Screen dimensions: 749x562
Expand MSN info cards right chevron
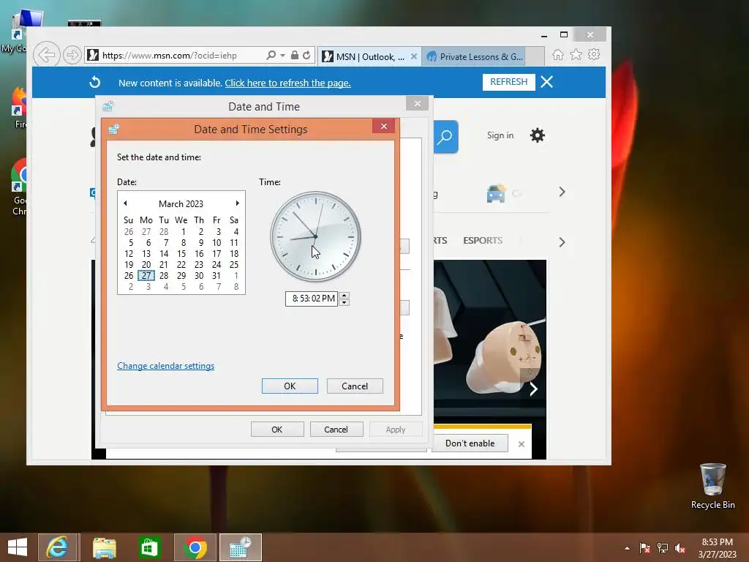click(562, 192)
